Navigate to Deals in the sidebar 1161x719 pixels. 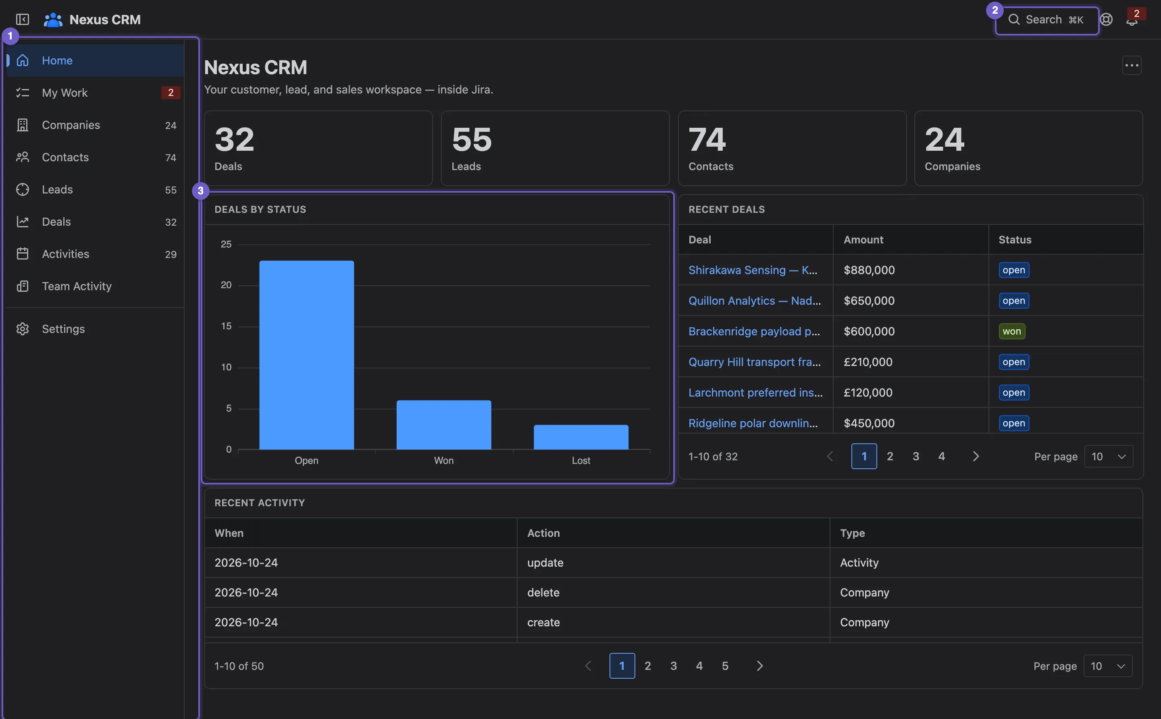click(95, 222)
